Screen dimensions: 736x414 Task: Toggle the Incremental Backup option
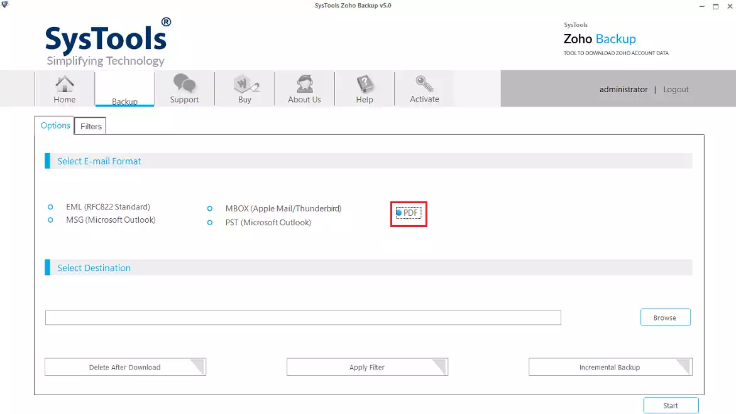610,367
